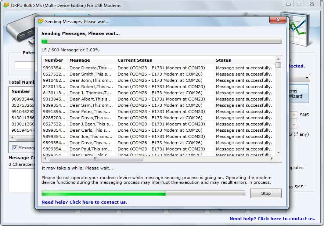Select the 'Dear Smith,This s...' message cell
The image size is (324, 226).
[90, 74]
